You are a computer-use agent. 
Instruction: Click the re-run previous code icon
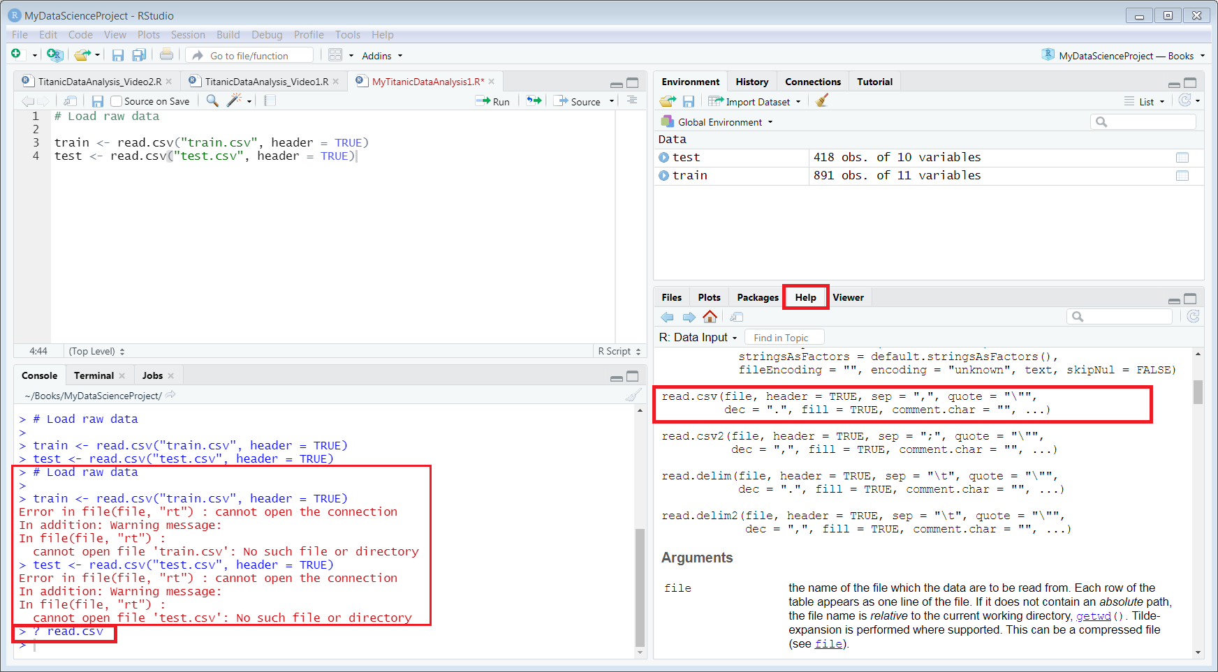(x=534, y=101)
